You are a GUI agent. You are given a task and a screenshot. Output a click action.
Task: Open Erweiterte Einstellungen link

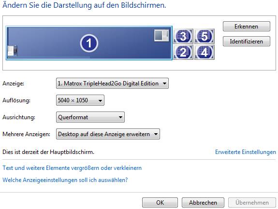click(246, 152)
